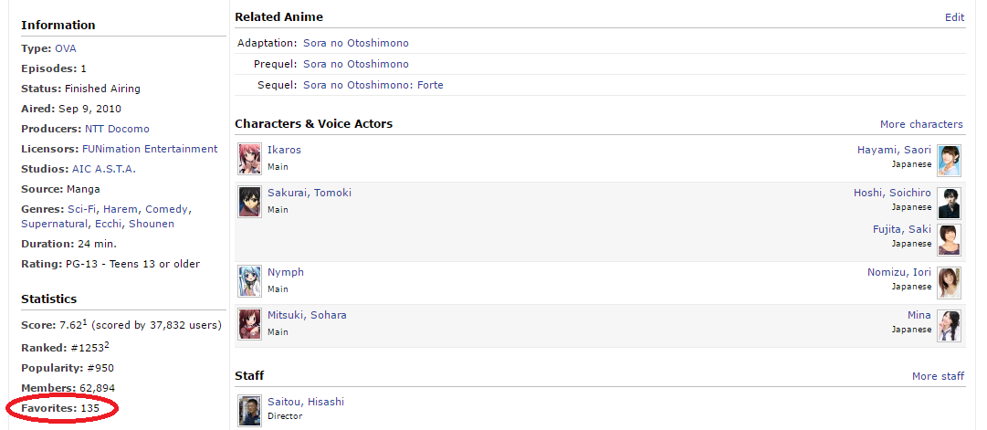Click Iori Nomizu's voice actor photo
The image size is (987, 430).
[x=950, y=280]
